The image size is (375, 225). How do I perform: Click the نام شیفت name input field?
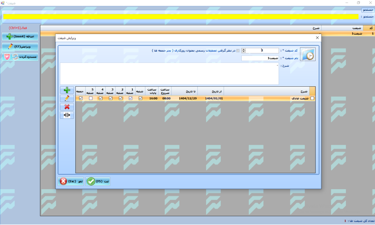(260, 58)
